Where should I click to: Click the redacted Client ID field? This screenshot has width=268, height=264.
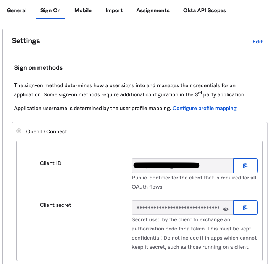182,166
